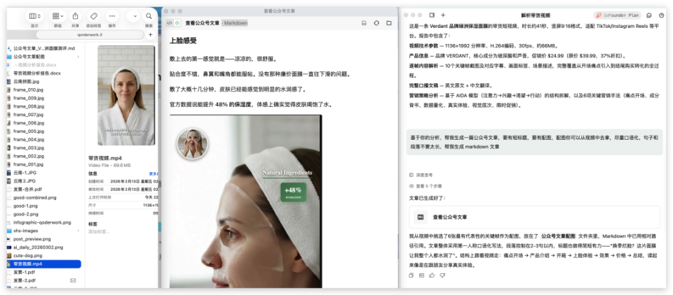Select the highlighted 带货视频.mp4 row
673x295 pixels.
point(43,264)
